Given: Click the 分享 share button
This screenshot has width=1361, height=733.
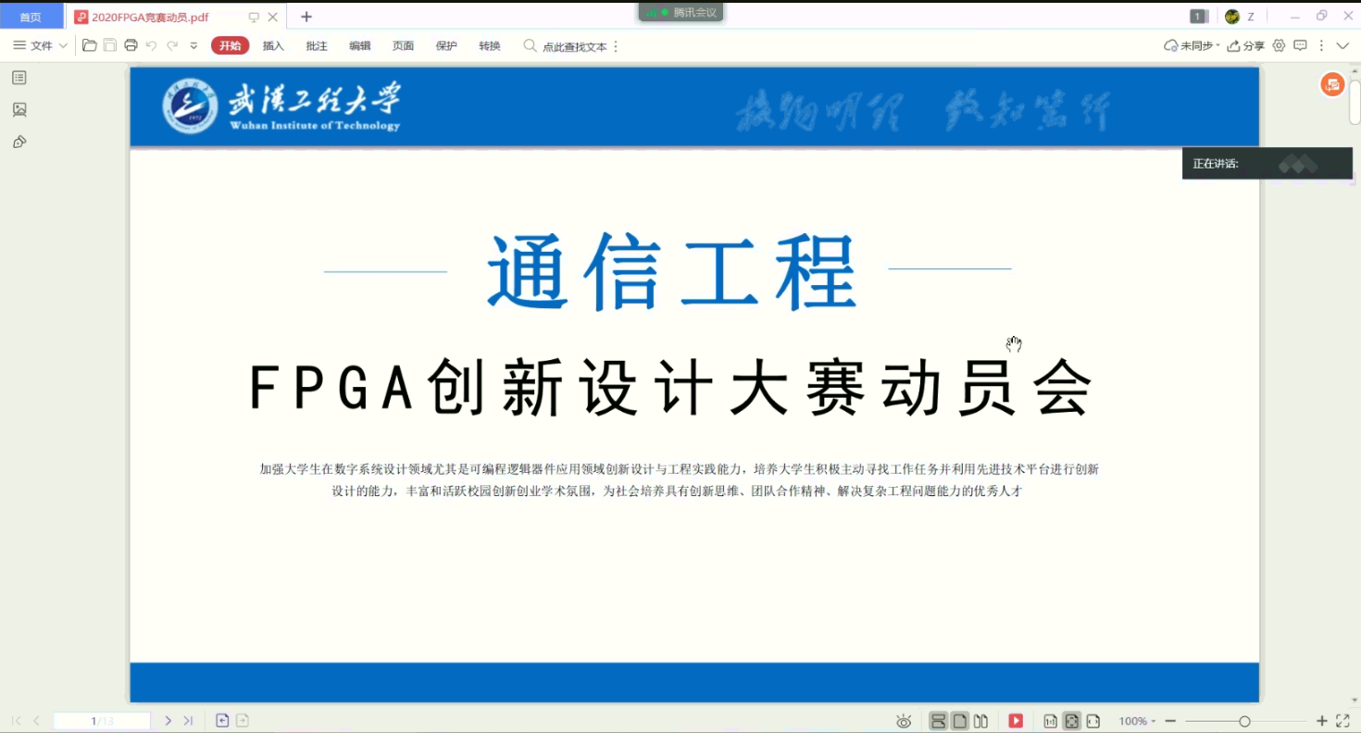Looking at the screenshot, I should (1245, 45).
